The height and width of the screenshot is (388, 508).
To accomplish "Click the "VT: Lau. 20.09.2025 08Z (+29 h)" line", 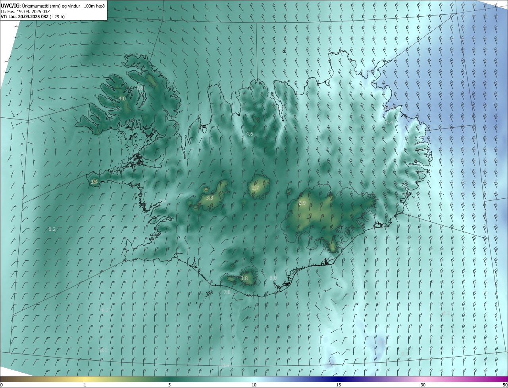I will point(33,17).
